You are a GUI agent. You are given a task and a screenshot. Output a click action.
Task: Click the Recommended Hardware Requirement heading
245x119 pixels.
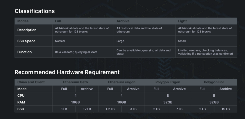(67, 72)
